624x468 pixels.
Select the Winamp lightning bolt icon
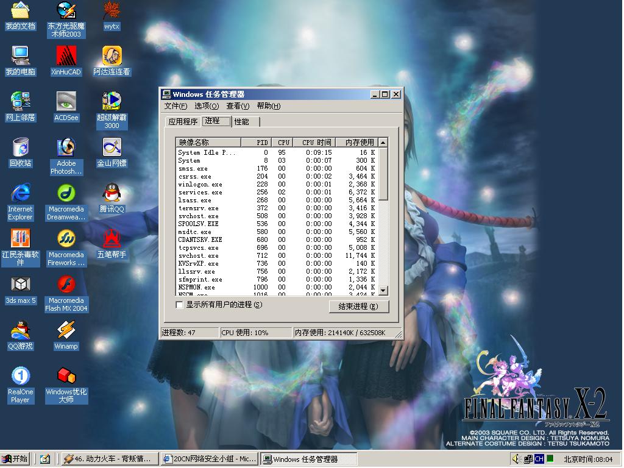click(66, 336)
